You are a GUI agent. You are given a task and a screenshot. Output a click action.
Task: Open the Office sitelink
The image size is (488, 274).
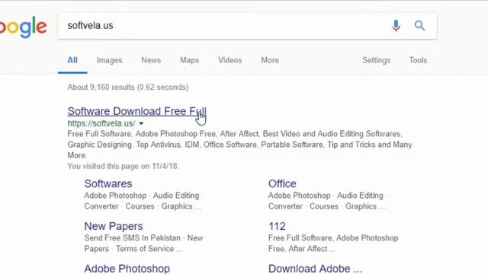pyautogui.click(x=282, y=183)
